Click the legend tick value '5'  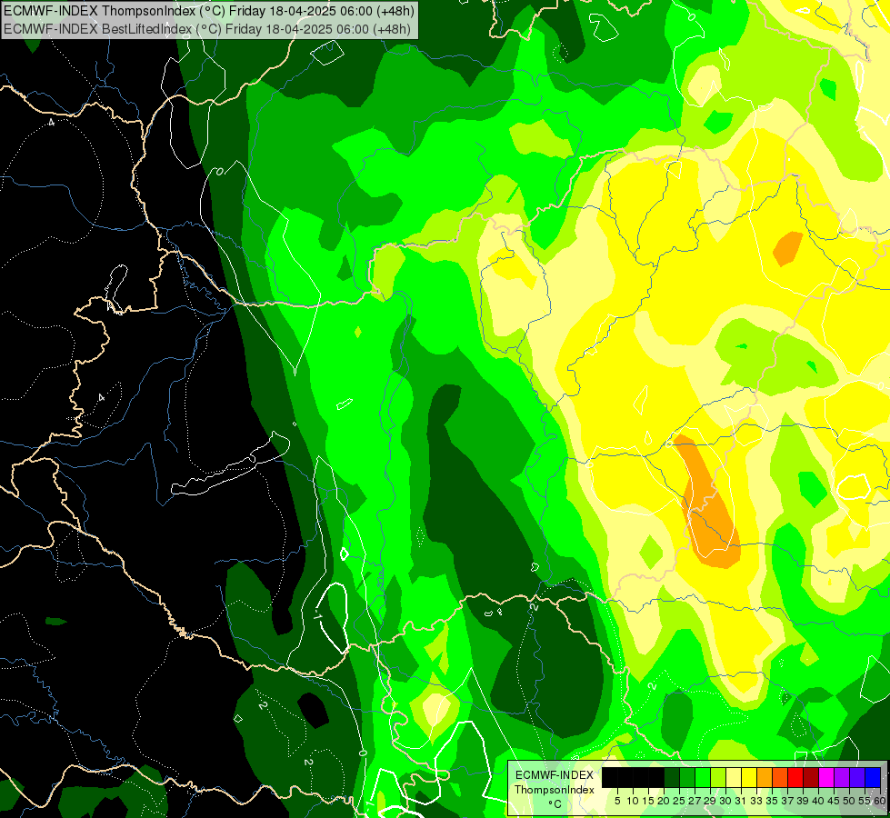pyautogui.click(x=617, y=801)
